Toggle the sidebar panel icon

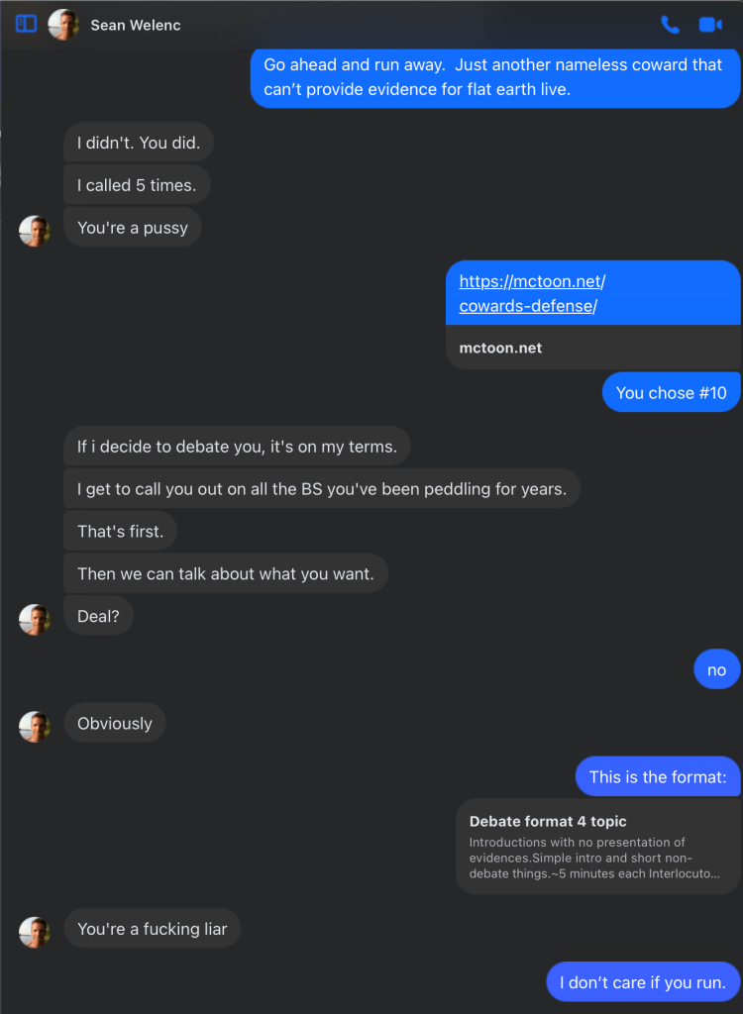[x=27, y=24]
